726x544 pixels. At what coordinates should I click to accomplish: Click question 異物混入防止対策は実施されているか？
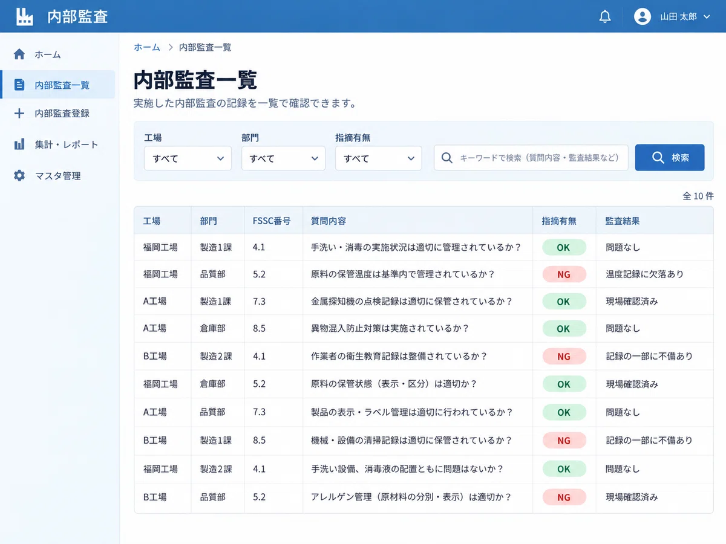[390, 328]
